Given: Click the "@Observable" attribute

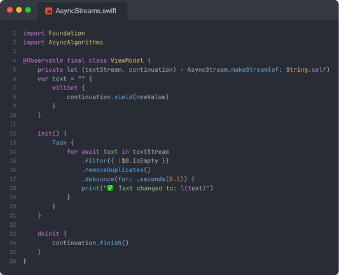Looking at the screenshot, I should (43, 61).
